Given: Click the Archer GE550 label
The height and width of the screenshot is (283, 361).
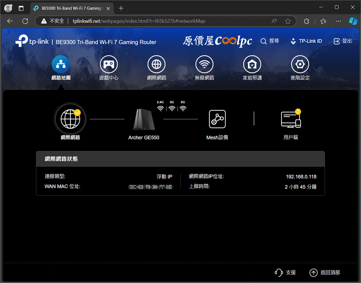Looking at the screenshot, I should click(144, 138).
